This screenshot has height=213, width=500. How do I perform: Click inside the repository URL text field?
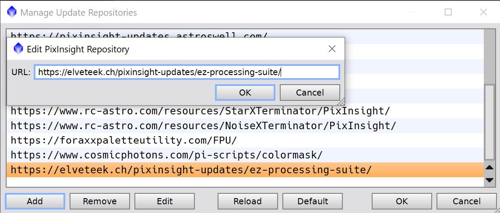pyautogui.click(x=187, y=72)
